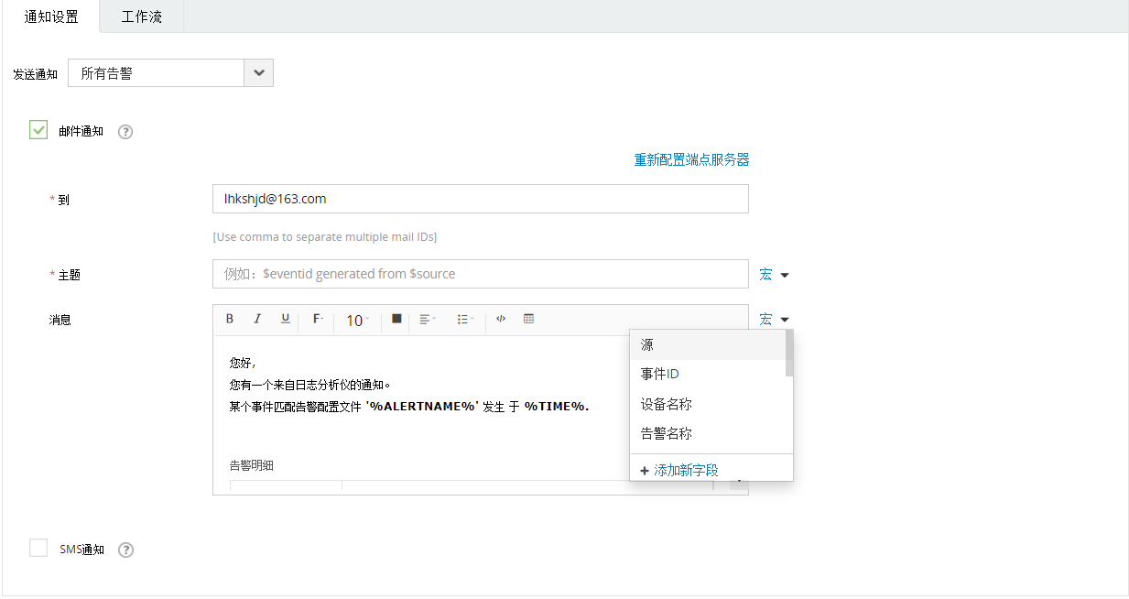Select 设备名称 from the macro list
Viewport: 1129px width, 599px height.
pyautogui.click(x=667, y=404)
